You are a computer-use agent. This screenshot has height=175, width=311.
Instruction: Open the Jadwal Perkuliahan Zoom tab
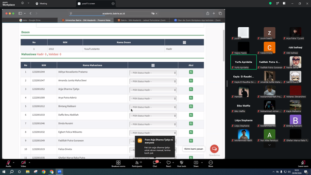141,20
